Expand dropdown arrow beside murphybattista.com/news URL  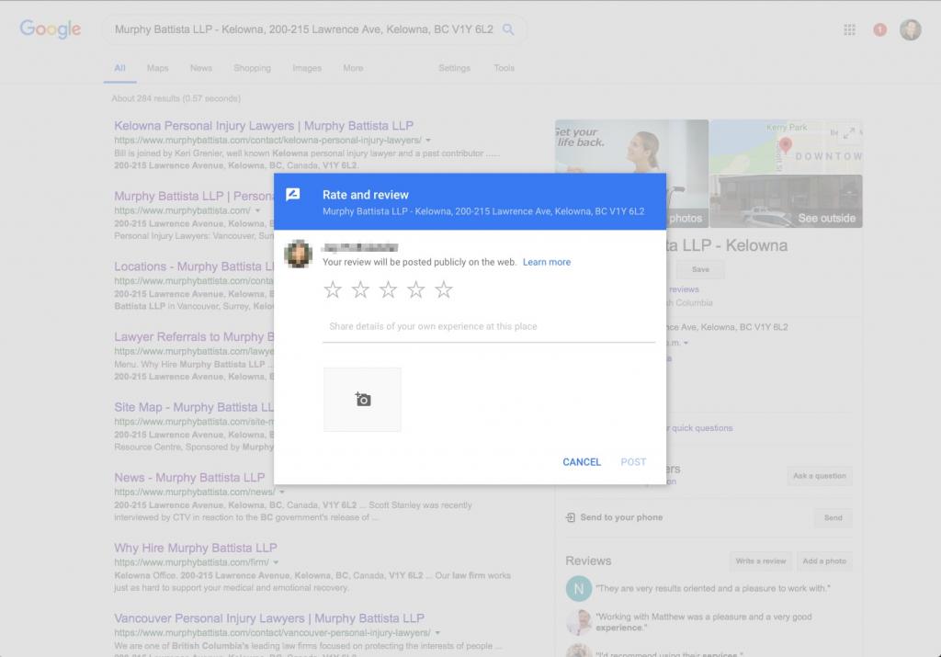(281, 492)
